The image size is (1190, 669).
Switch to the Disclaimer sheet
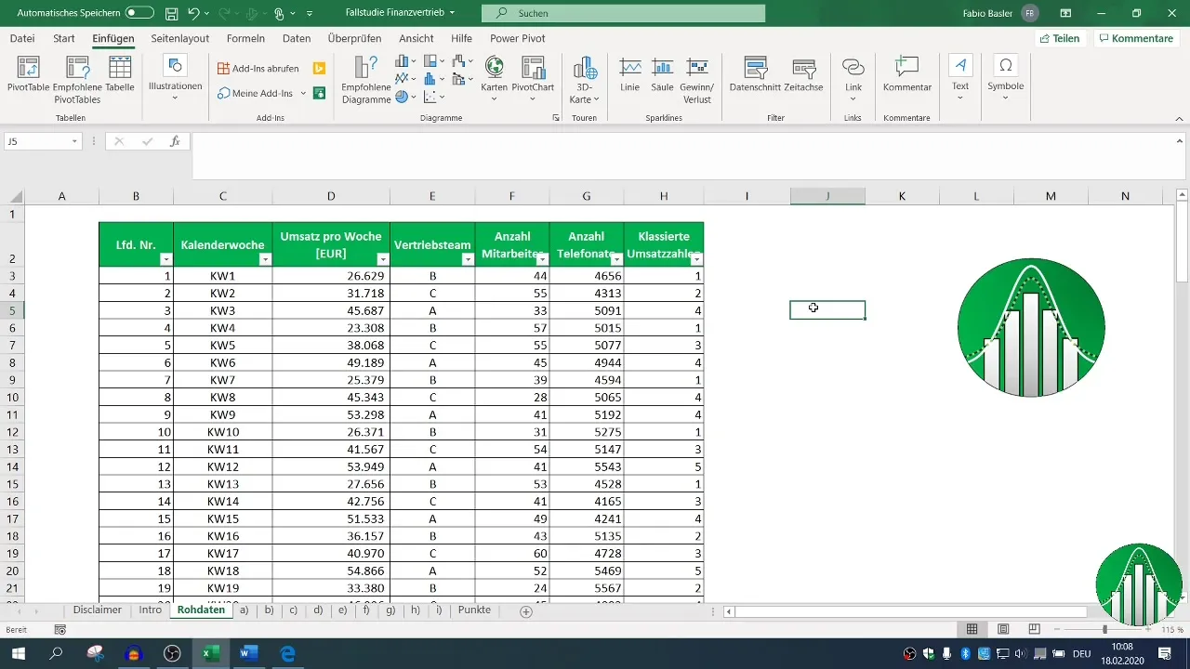(98, 610)
